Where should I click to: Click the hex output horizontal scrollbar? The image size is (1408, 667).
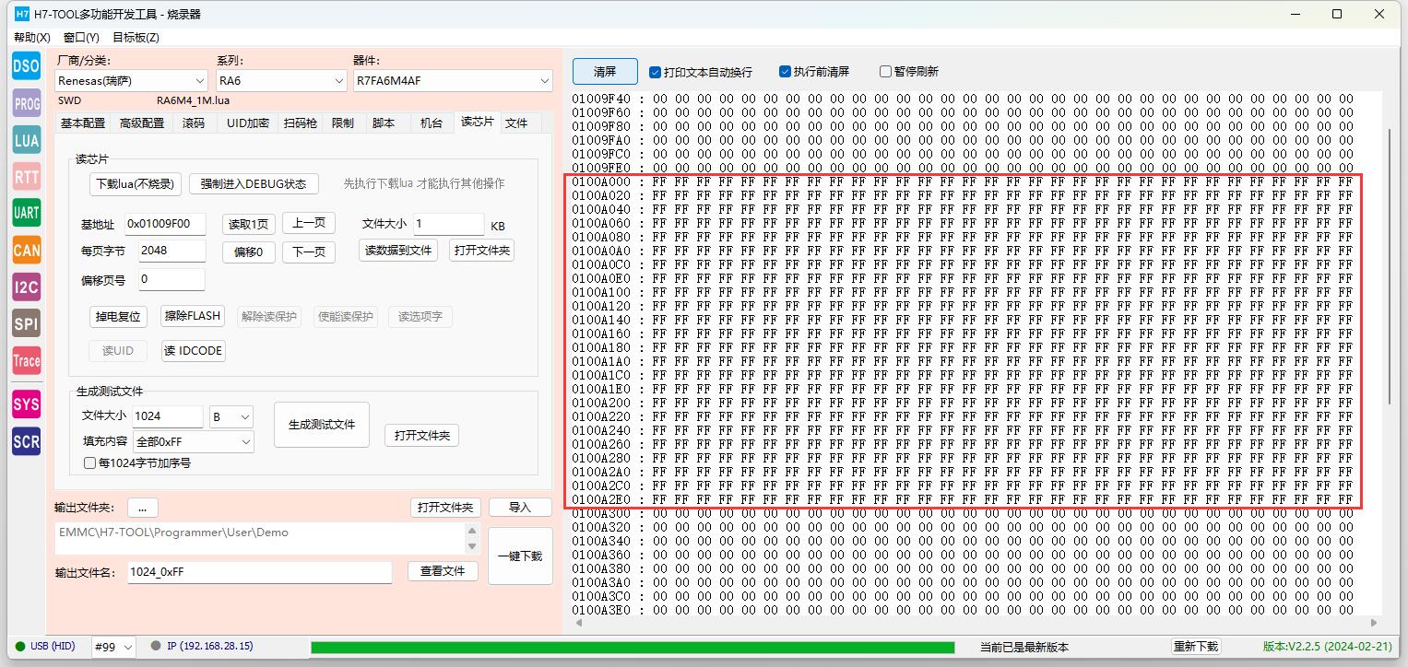point(977,623)
